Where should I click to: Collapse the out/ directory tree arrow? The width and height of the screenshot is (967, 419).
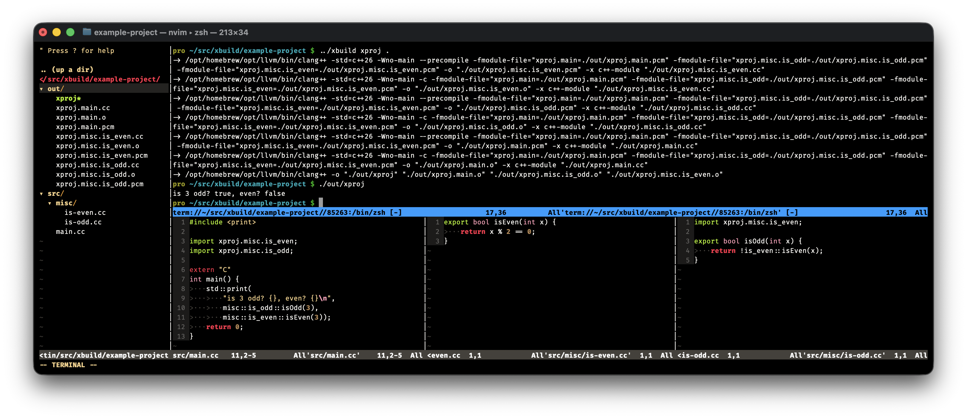click(41, 89)
